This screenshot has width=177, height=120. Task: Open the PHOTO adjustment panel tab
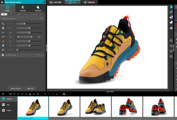(8, 9)
